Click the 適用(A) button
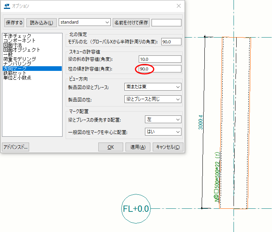 (138, 147)
